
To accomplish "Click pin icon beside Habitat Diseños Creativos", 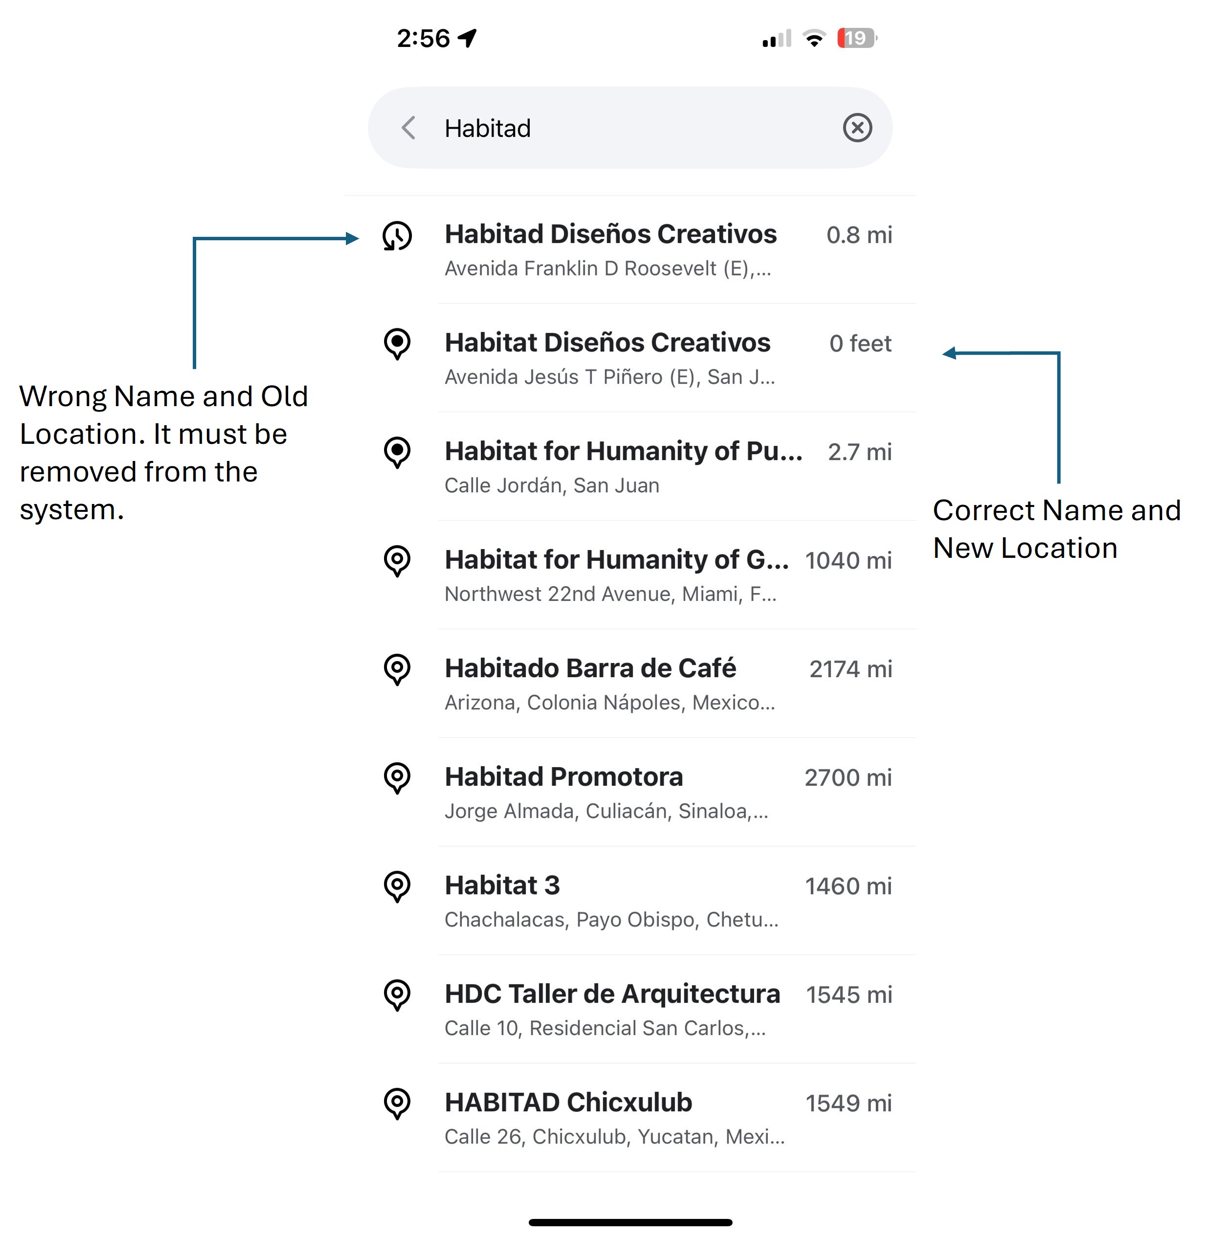I will coord(397,344).
